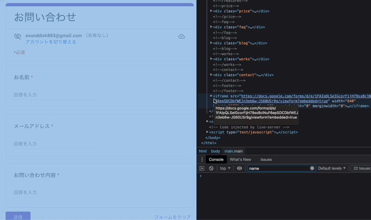The width and height of the screenshot is (371, 220).
Task: Expand the script type="text/javascript" node
Action: 207,132
